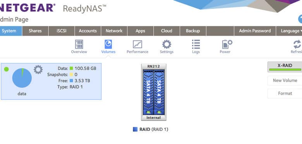Click the 'RAID 1' type value

[x=76, y=87]
